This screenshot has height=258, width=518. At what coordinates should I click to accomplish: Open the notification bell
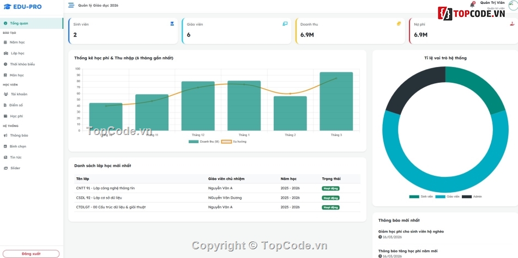[473, 4]
